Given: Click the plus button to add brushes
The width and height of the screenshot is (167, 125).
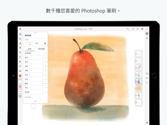Looking at the screenshot, I should pos(36,101).
